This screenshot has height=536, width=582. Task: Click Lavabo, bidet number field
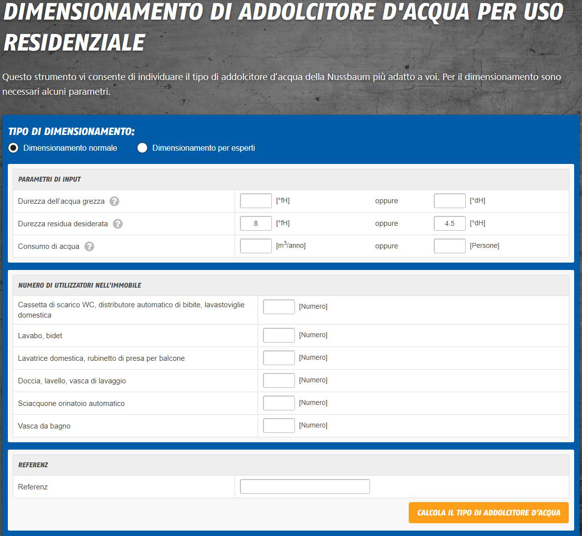[x=279, y=335]
